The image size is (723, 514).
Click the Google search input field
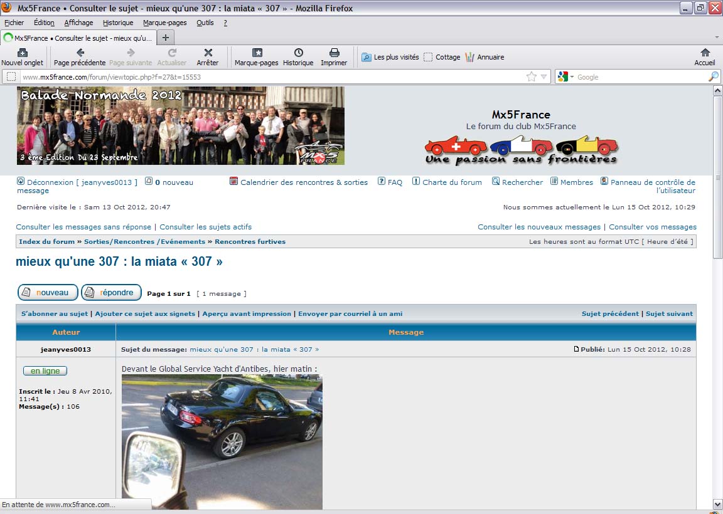tap(640, 77)
